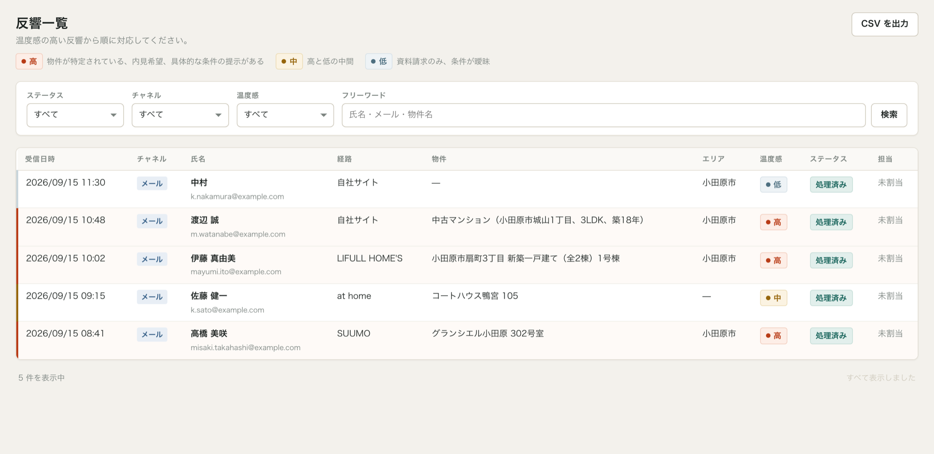The width and height of the screenshot is (934, 454).
Task: Click email mayumi.ito@example.com
Action: click(x=236, y=272)
